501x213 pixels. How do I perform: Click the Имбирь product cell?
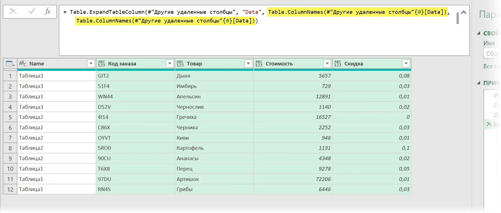pos(214,86)
